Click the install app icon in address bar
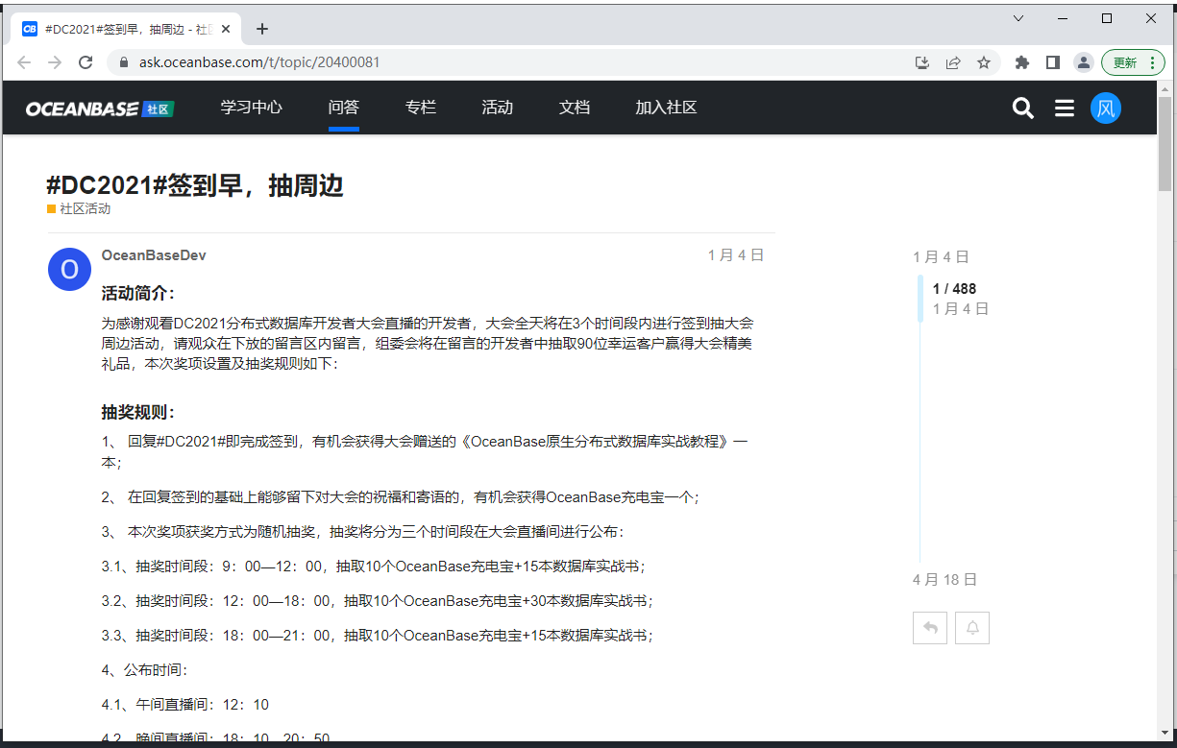The height and width of the screenshot is (748, 1177). 922,62
